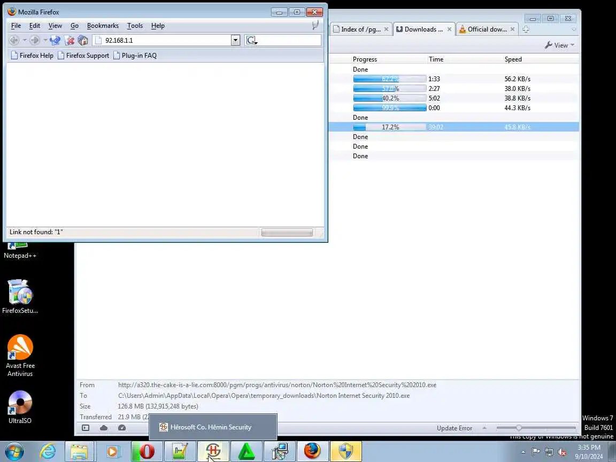
Task: Click the Speed column header
Action: [513, 59]
